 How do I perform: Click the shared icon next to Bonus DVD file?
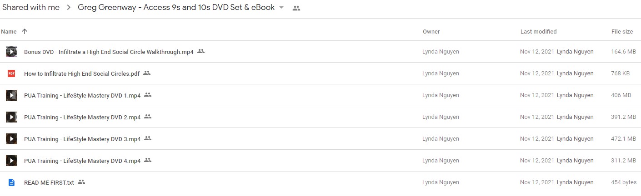point(201,51)
